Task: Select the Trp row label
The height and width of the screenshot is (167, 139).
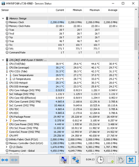Action: (11, 37)
